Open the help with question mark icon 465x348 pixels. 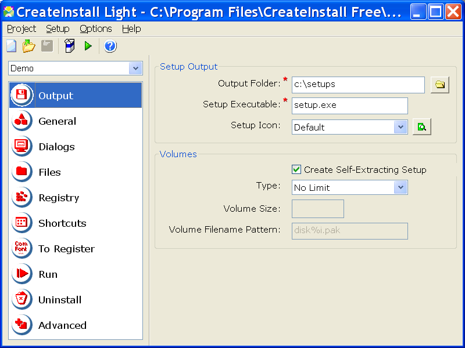pyautogui.click(x=110, y=46)
